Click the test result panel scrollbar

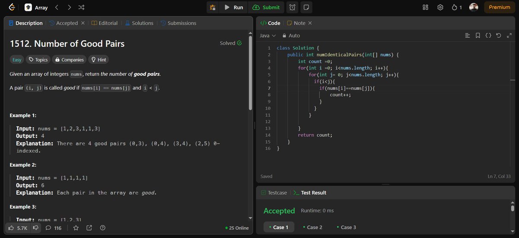[513, 209]
